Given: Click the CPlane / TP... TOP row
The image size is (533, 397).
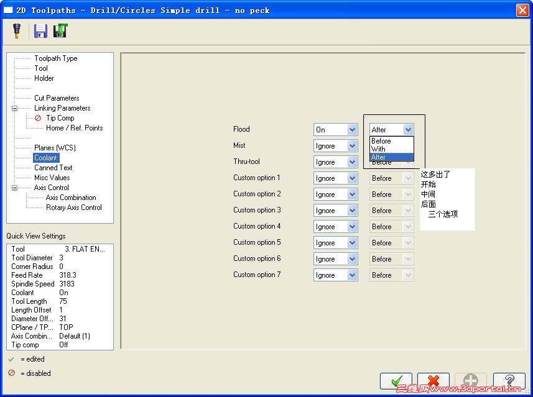Looking at the screenshot, I should 60,327.
